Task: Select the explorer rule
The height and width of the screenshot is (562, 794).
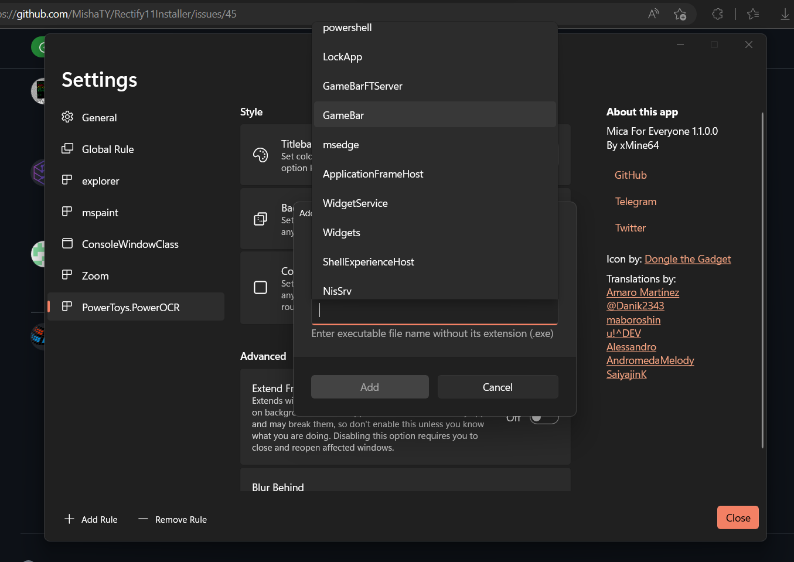Action: pyautogui.click(x=136, y=180)
